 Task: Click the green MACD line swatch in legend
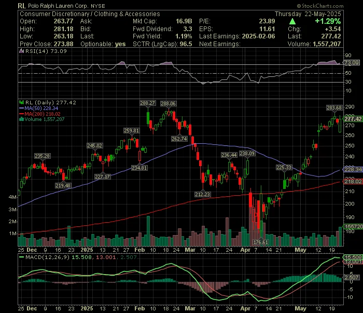[x=22, y=257]
